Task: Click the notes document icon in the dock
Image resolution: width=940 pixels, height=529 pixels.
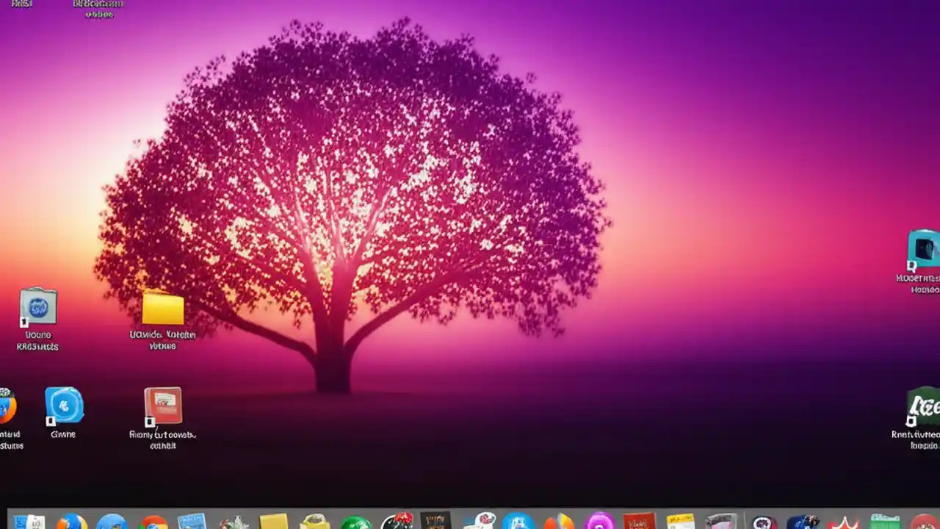Action: click(x=191, y=523)
